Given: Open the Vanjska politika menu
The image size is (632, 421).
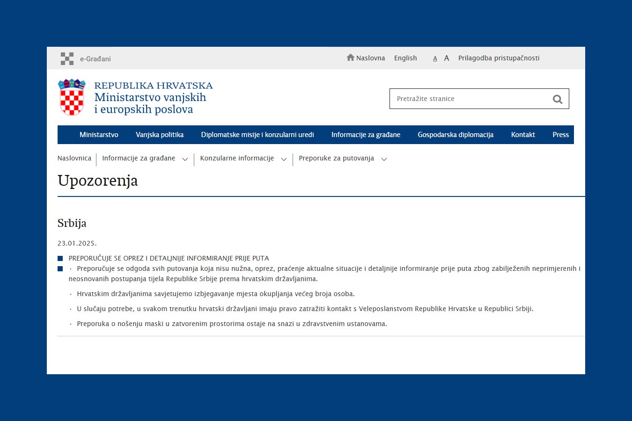Looking at the screenshot, I should [160, 135].
